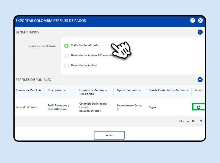This screenshot has height=163, width=220.
Task: Select Beneficiarios Activos & Prenotificados option
Action: point(66,56)
